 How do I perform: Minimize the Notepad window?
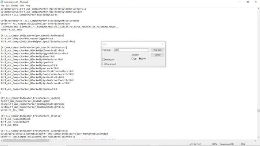click(x=240, y=2)
